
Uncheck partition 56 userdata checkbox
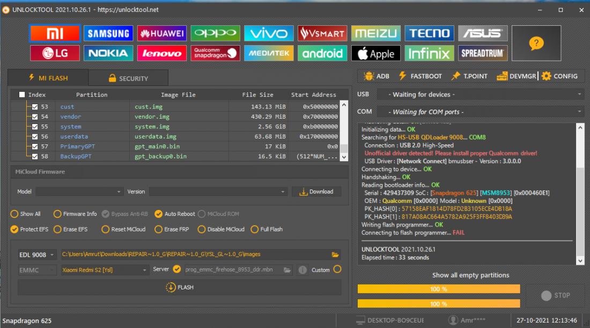point(35,137)
